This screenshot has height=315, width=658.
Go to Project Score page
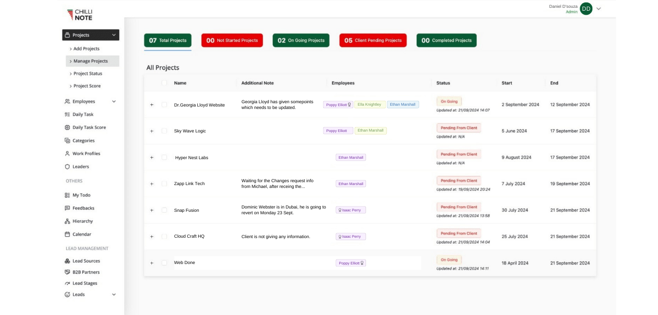click(x=87, y=86)
